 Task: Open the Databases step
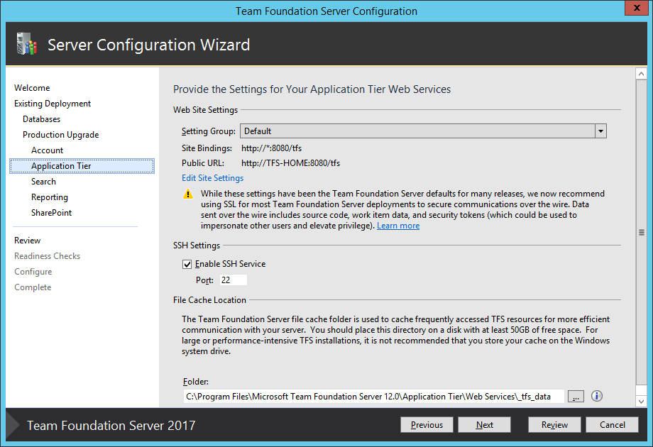(x=42, y=119)
